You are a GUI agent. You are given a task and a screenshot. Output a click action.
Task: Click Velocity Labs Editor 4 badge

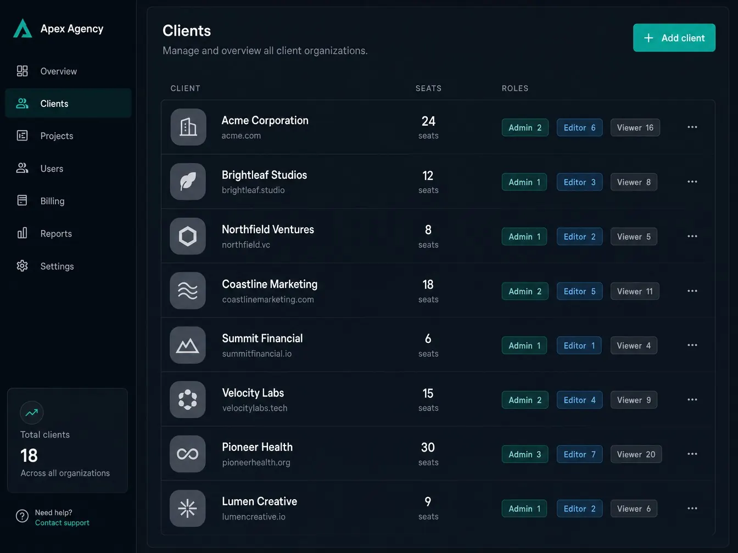pyautogui.click(x=579, y=400)
